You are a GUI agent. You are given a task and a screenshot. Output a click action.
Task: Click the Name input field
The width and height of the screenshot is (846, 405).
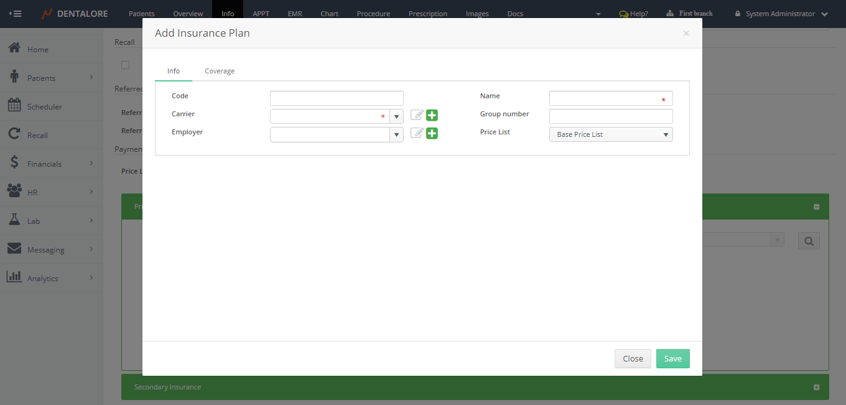tap(605, 98)
